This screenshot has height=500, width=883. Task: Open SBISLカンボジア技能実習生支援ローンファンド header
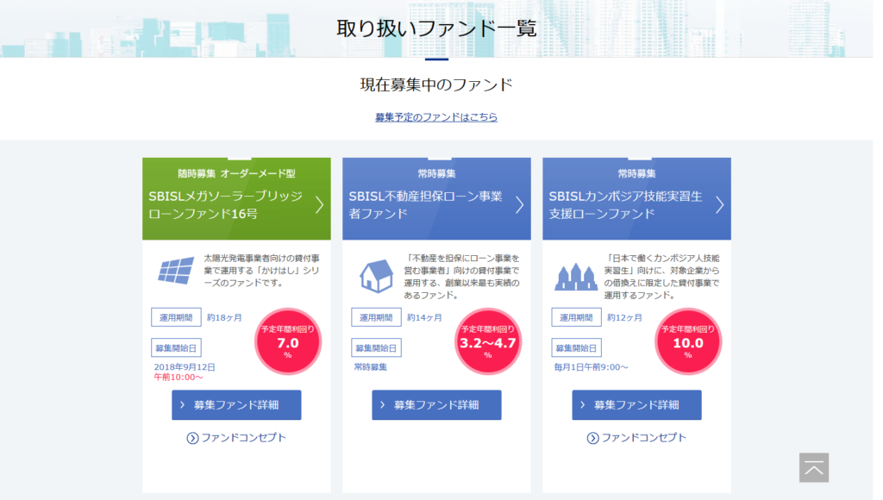click(636, 199)
